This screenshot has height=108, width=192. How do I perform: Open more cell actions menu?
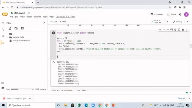[187, 30]
